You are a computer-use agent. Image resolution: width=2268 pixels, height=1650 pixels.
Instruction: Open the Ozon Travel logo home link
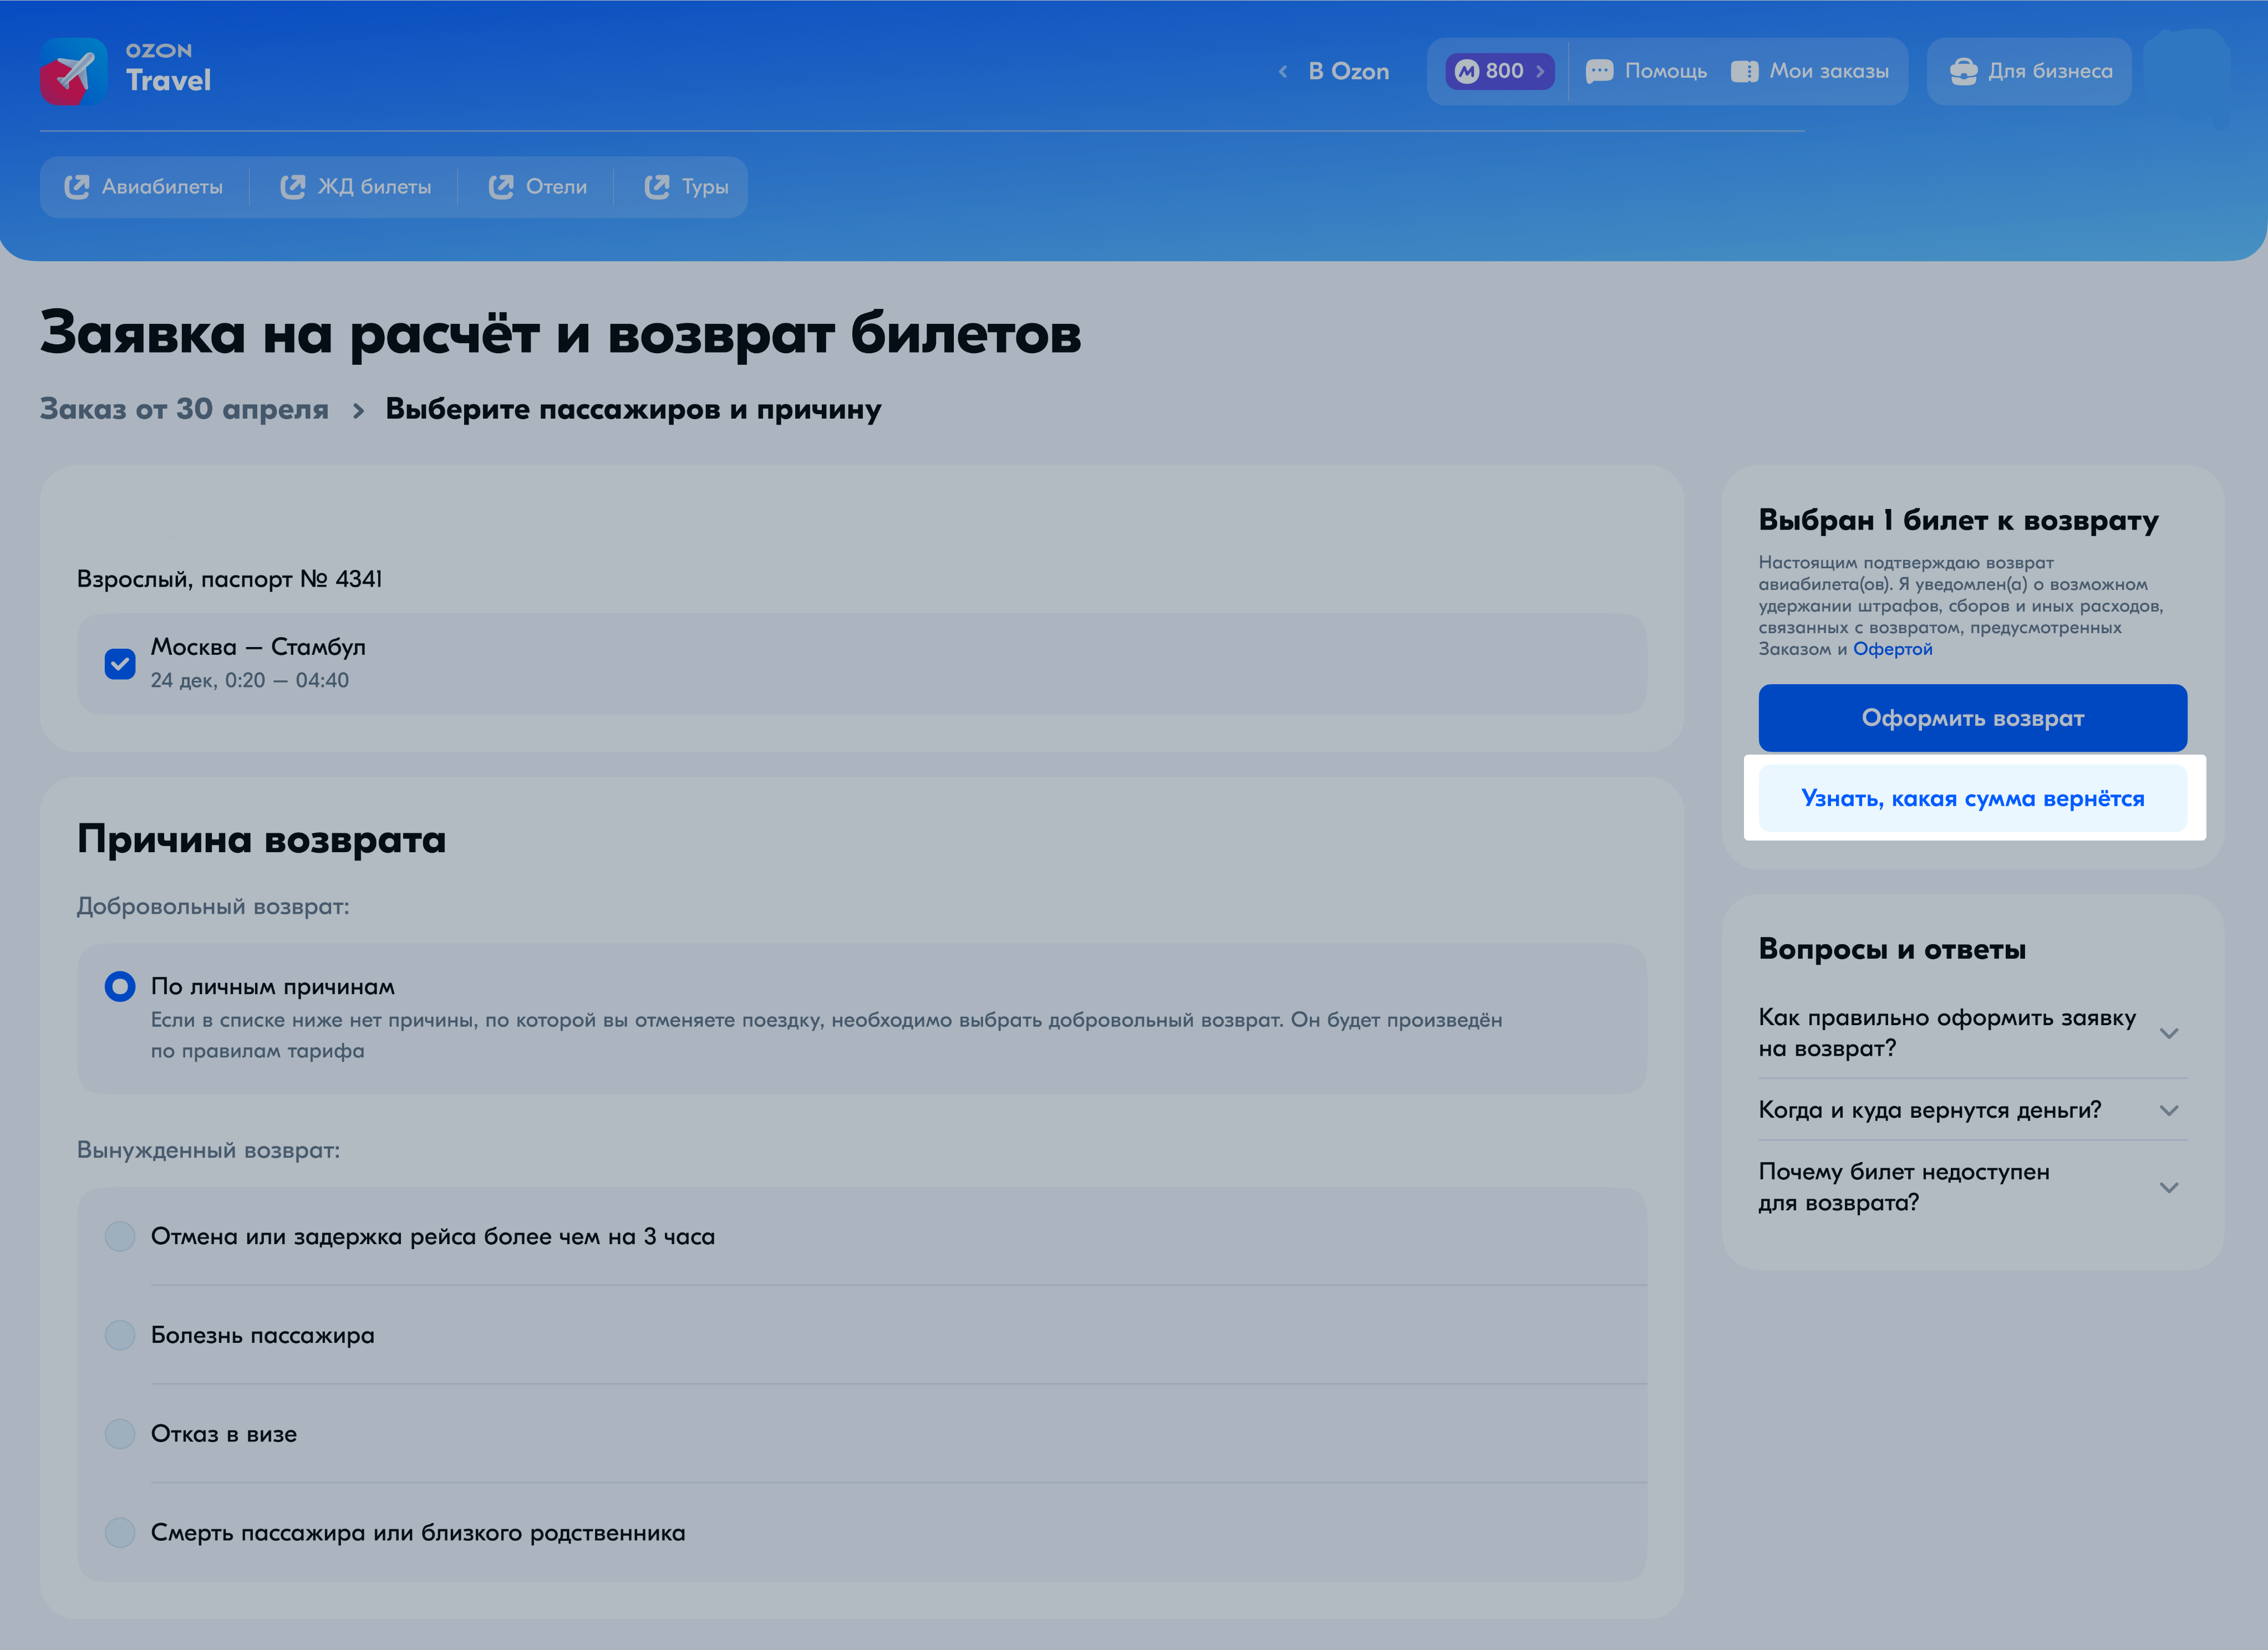coord(126,71)
